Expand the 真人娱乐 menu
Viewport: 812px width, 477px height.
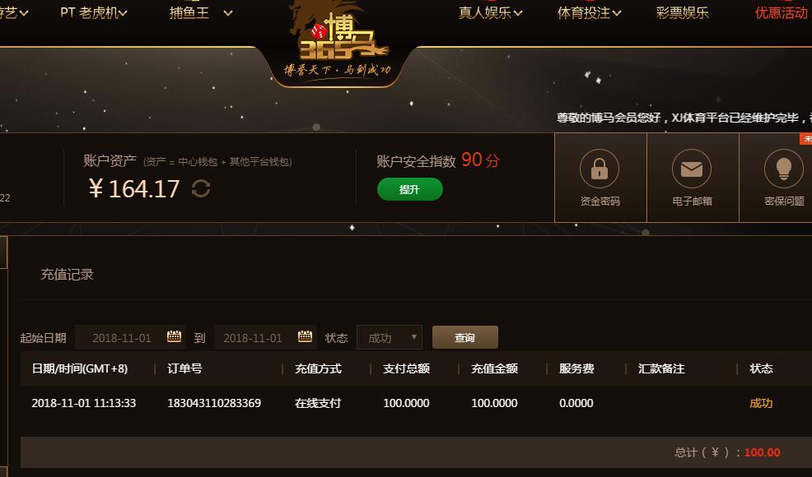[490, 12]
